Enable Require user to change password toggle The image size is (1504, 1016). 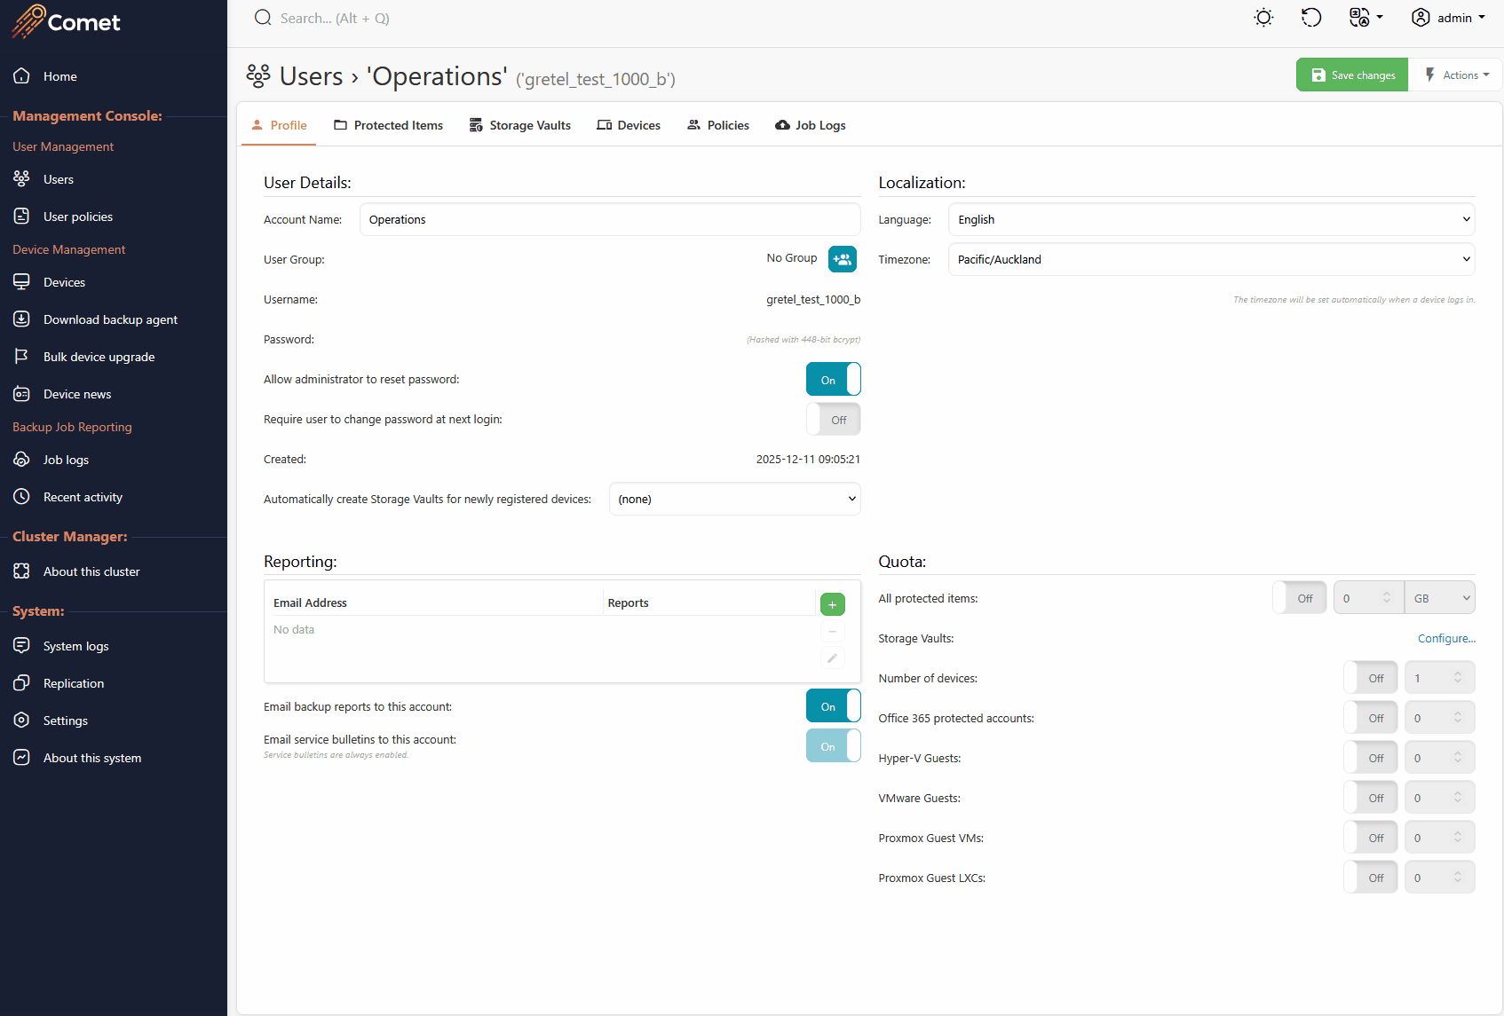(x=833, y=420)
